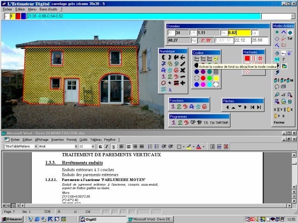Toggle bulleted list in Word toolbar
Image resolution: width=298 pixels, height=223 pixels.
[x=156, y=146]
